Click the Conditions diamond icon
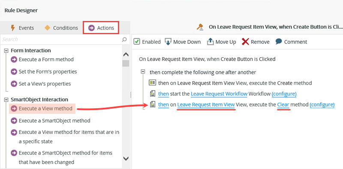343x169 pixels. (x=47, y=28)
